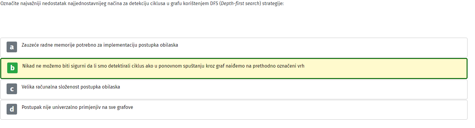Click 'sve grafove' in option d
Image resolution: width=475 pixels, height=128 pixels.
pyautogui.click(x=121, y=107)
